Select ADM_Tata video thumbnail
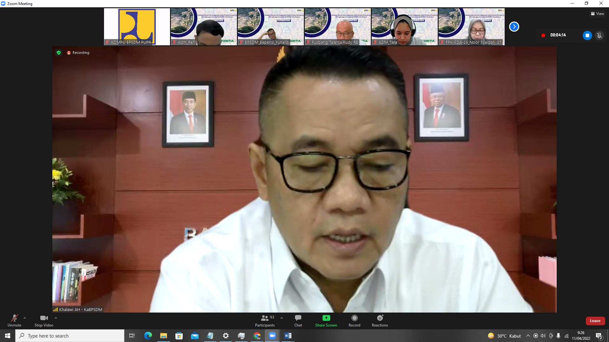609x342 pixels. 405,27
